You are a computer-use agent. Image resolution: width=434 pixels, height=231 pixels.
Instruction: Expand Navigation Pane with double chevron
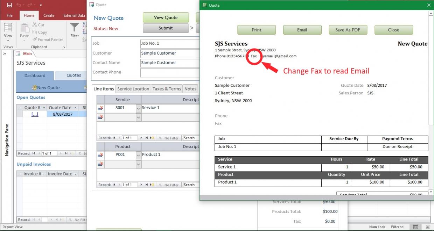coord(5,54)
